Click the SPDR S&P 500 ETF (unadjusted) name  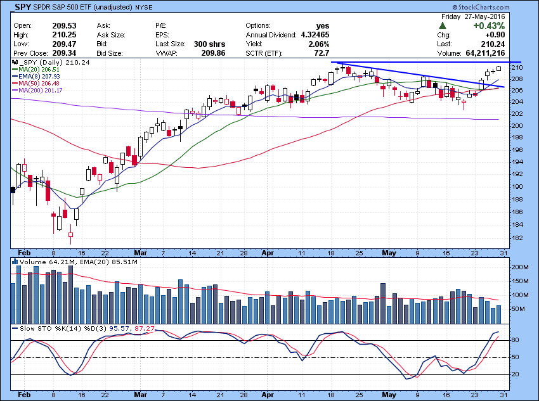(83, 7)
